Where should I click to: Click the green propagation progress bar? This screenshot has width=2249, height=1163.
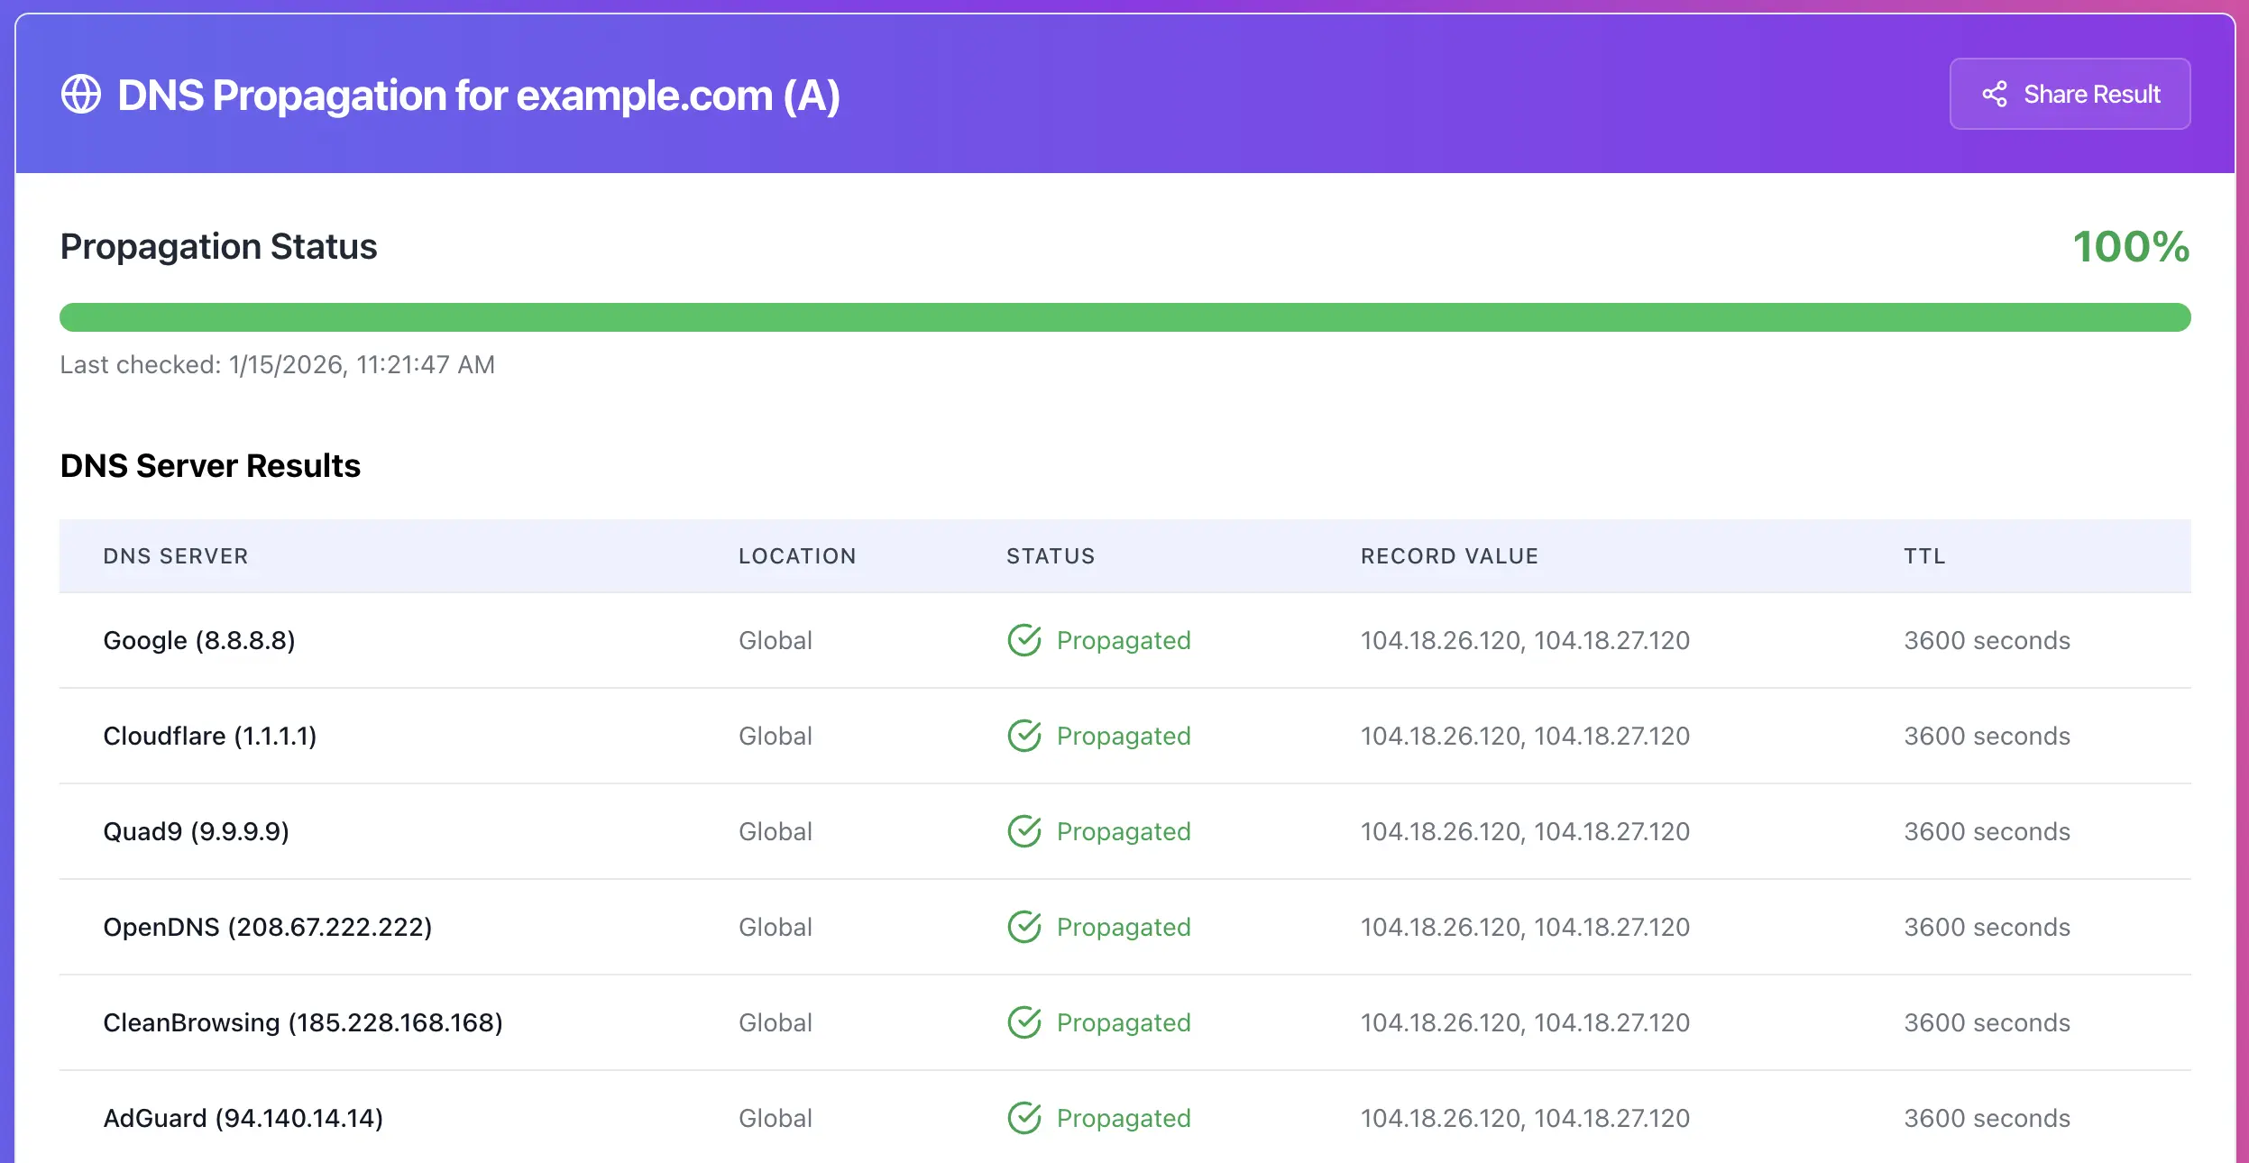(x=1124, y=317)
